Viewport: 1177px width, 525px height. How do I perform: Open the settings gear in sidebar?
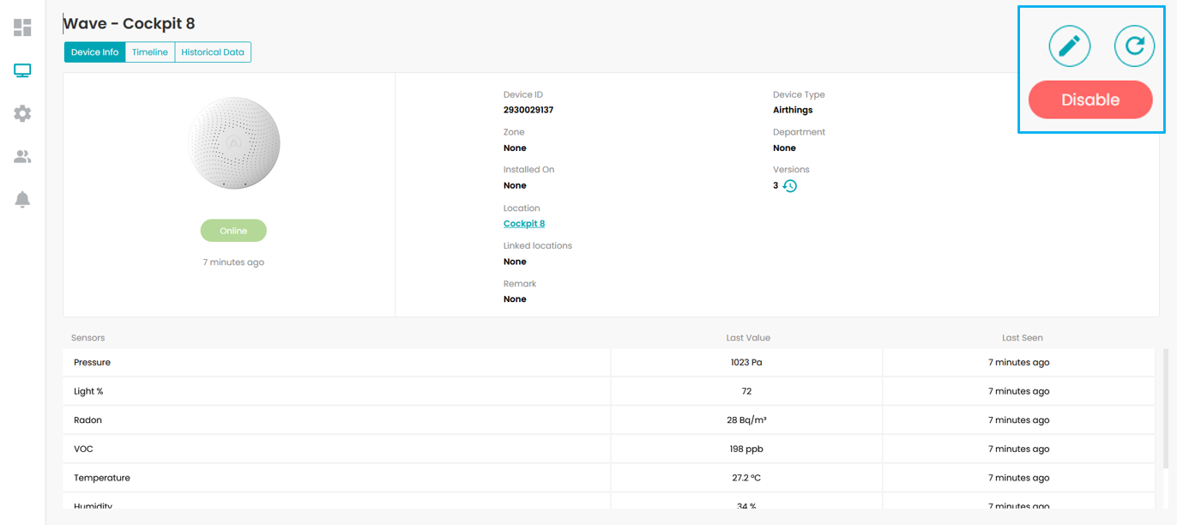pos(22,113)
